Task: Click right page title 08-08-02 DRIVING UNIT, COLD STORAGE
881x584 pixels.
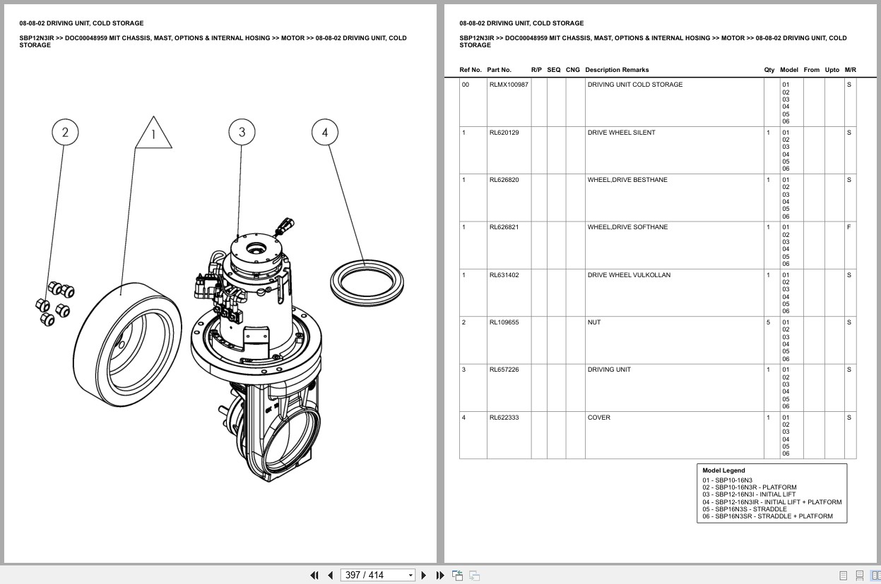Action: pyautogui.click(x=521, y=23)
